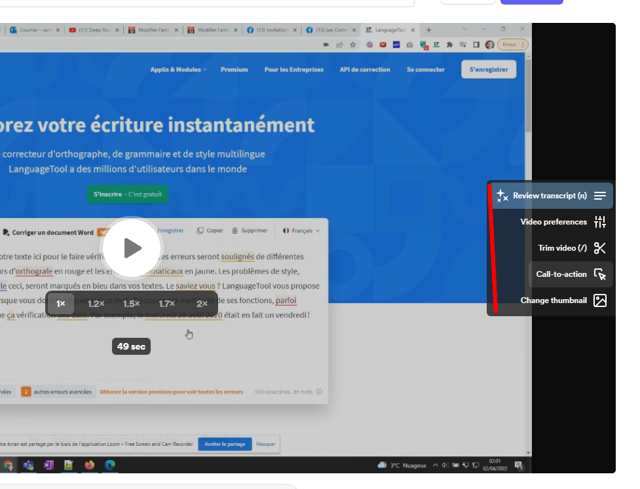
Task: Open Microsoft Edge from taskbar
Action: (x=110, y=465)
